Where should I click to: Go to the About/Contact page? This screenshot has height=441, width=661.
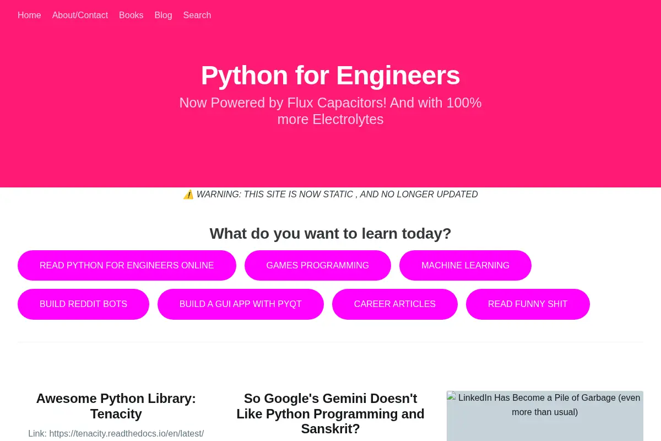(x=80, y=15)
